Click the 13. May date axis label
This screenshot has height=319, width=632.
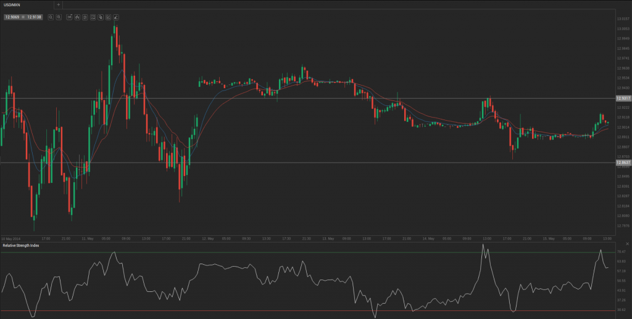coord(328,238)
